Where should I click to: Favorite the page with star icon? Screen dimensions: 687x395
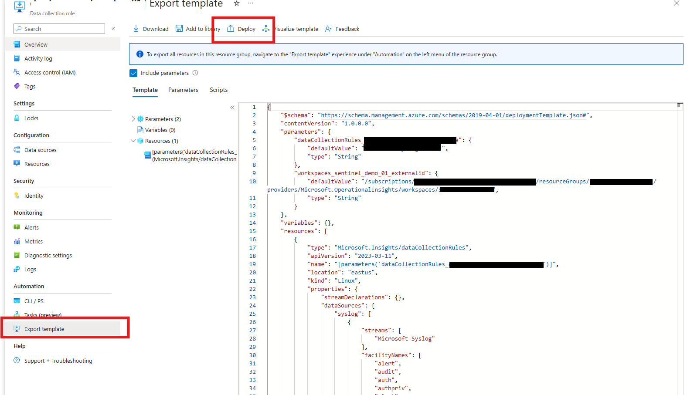pyautogui.click(x=237, y=3)
